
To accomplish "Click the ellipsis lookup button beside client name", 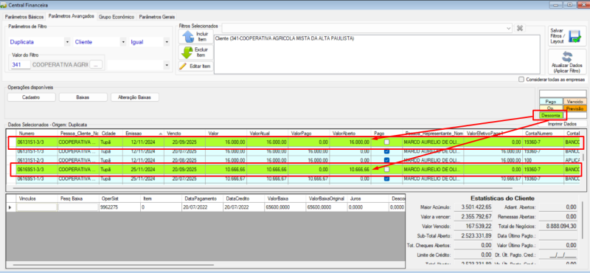I will point(96,65).
